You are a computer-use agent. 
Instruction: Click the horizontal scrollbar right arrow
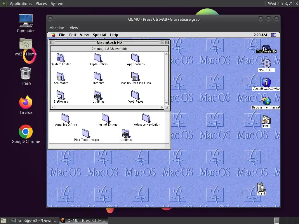(x=162, y=107)
